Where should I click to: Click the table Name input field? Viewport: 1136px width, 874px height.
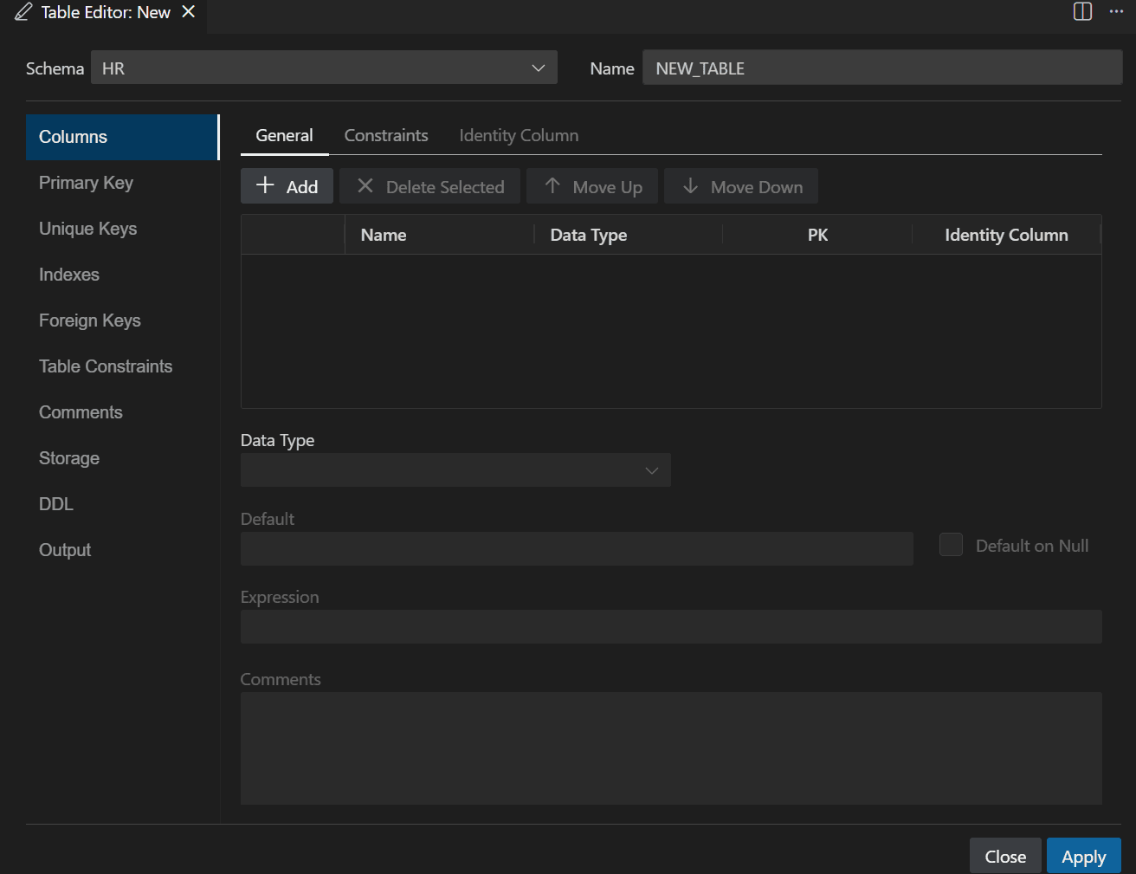(x=882, y=68)
